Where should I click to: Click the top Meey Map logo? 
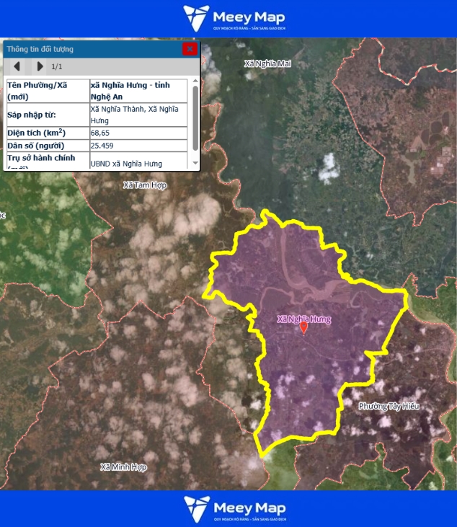pos(234,18)
